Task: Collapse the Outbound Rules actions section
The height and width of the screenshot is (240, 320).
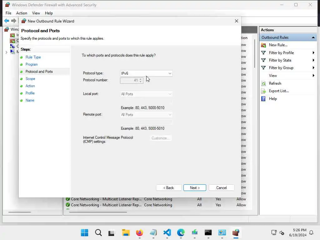Action: (313, 37)
